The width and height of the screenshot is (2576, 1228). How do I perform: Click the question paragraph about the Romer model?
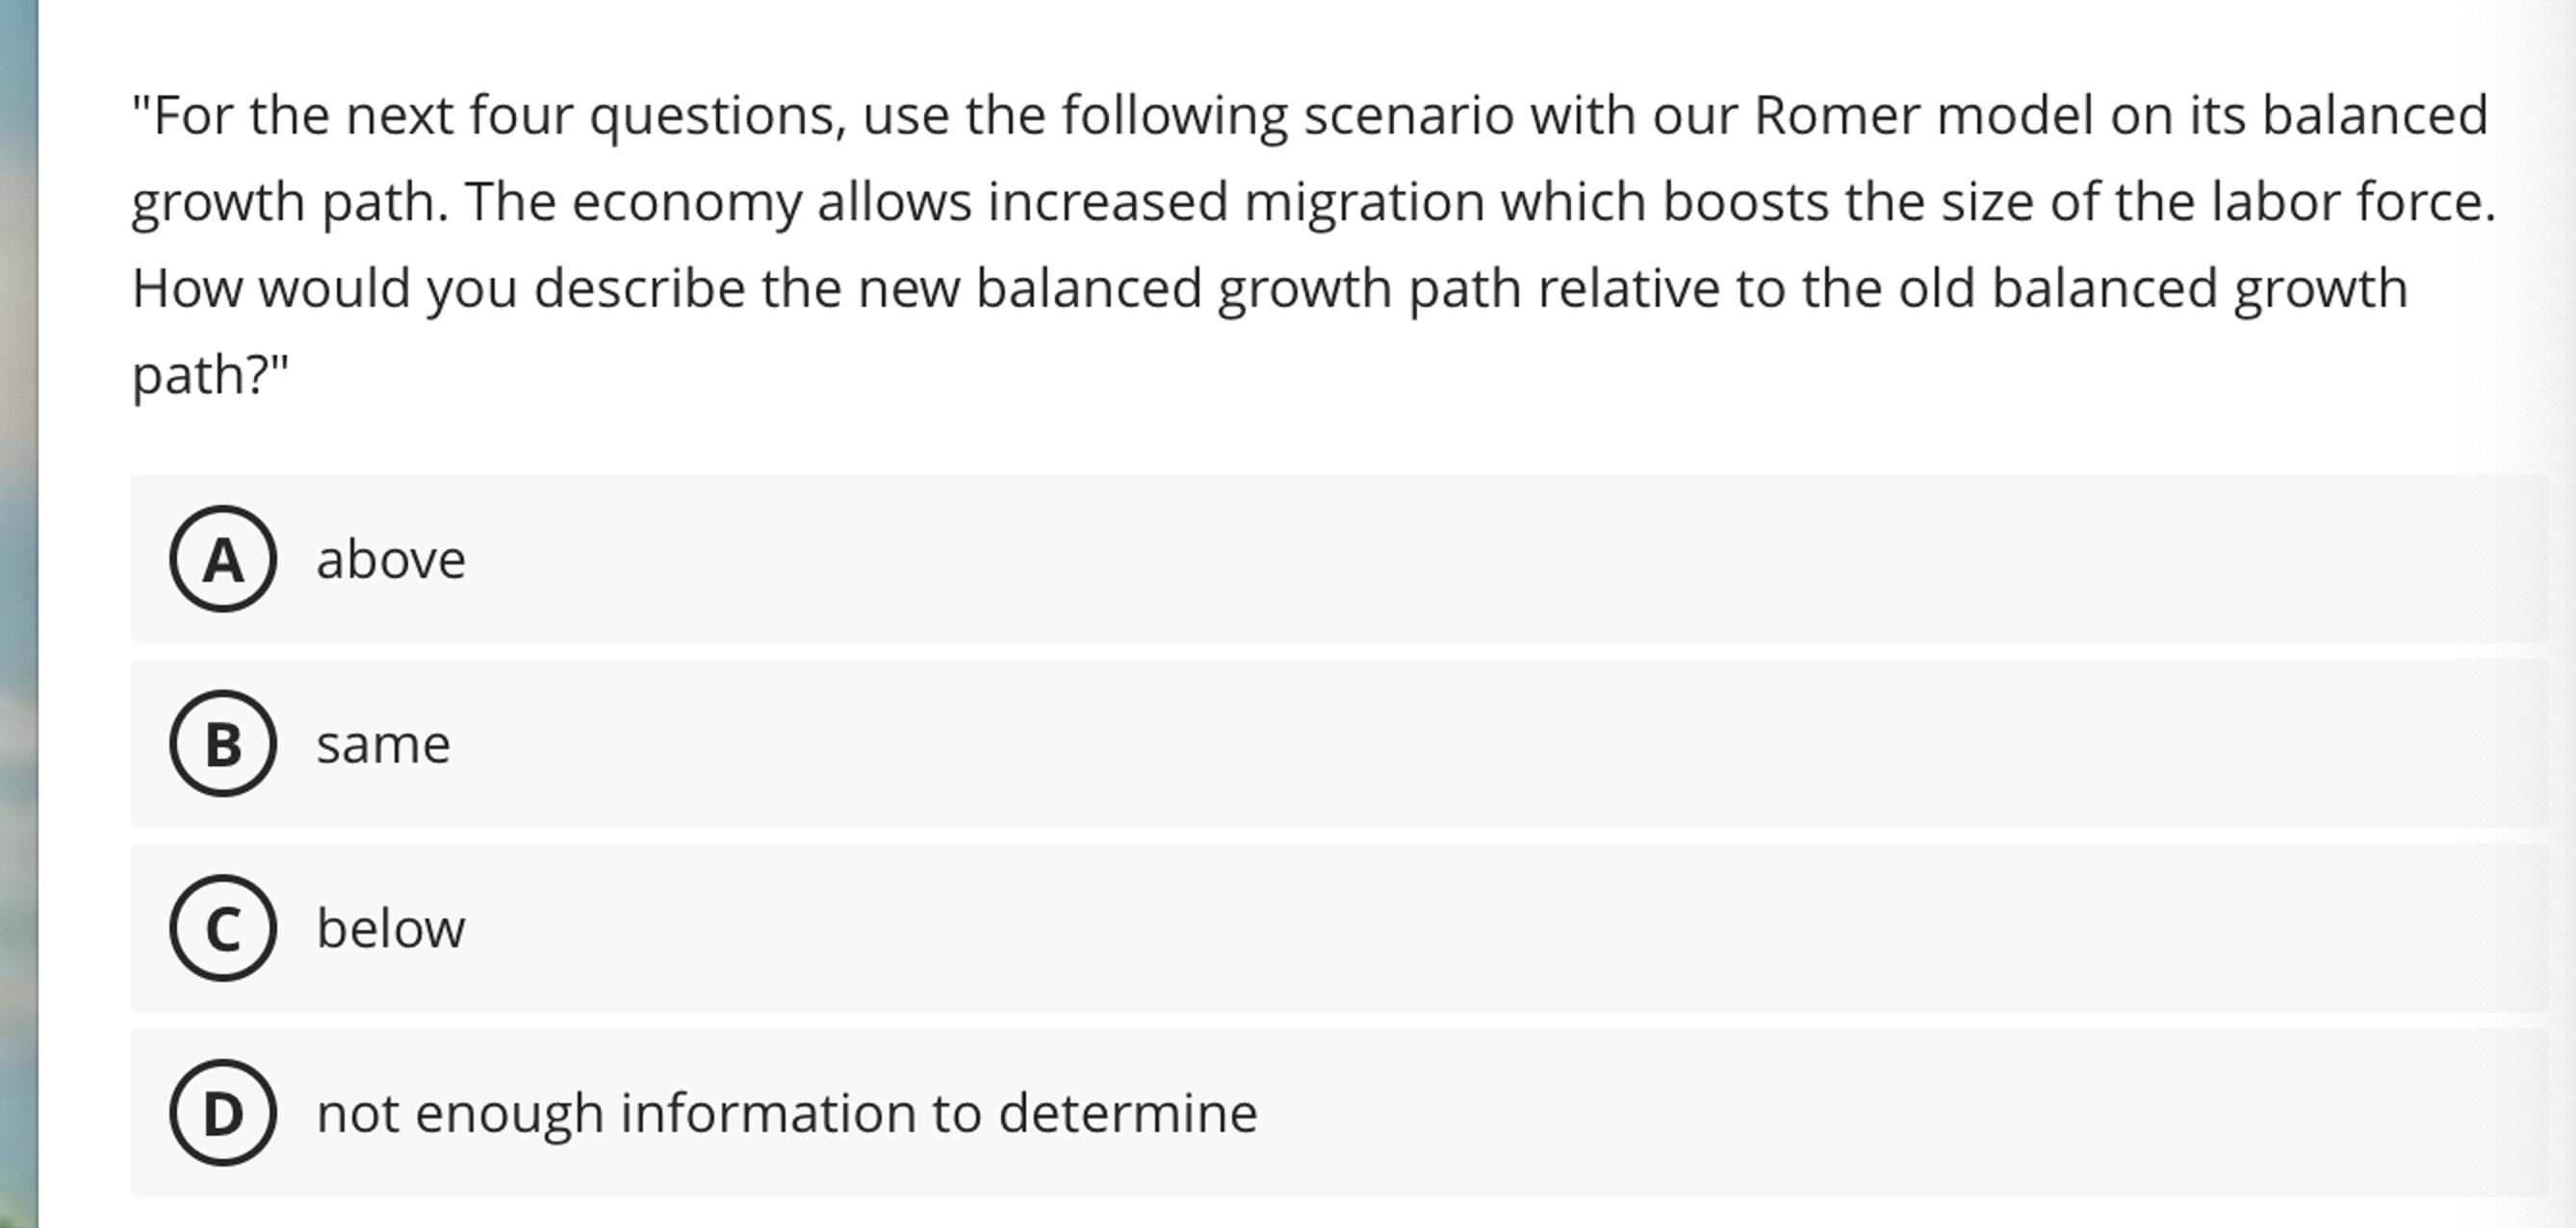click(x=1300, y=245)
